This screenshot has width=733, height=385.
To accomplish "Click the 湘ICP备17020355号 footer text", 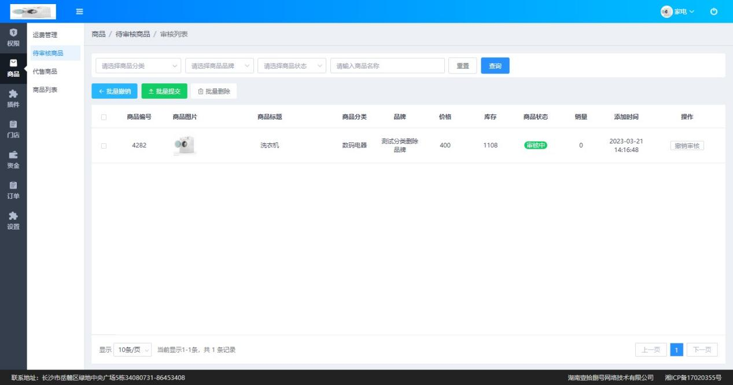I will [x=693, y=377].
